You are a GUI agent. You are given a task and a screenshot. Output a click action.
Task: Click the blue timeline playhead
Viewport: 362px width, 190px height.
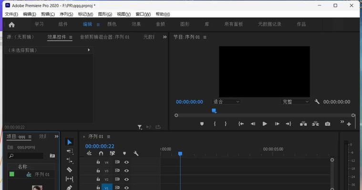(180, 153)
